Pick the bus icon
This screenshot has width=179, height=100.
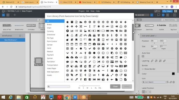tap(116, 40)
